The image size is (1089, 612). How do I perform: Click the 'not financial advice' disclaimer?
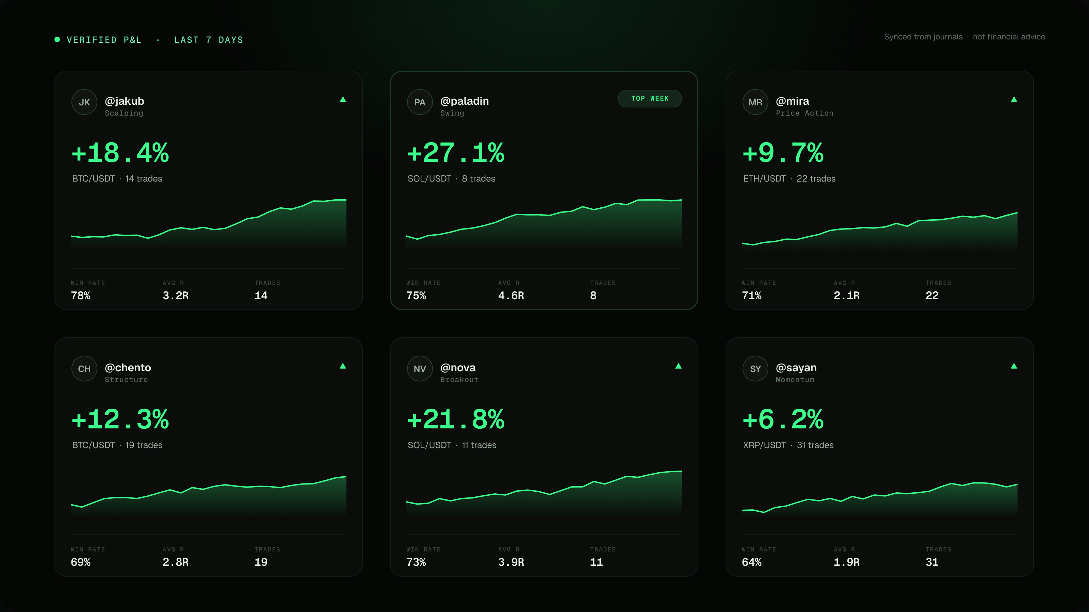coord(1009,37)
